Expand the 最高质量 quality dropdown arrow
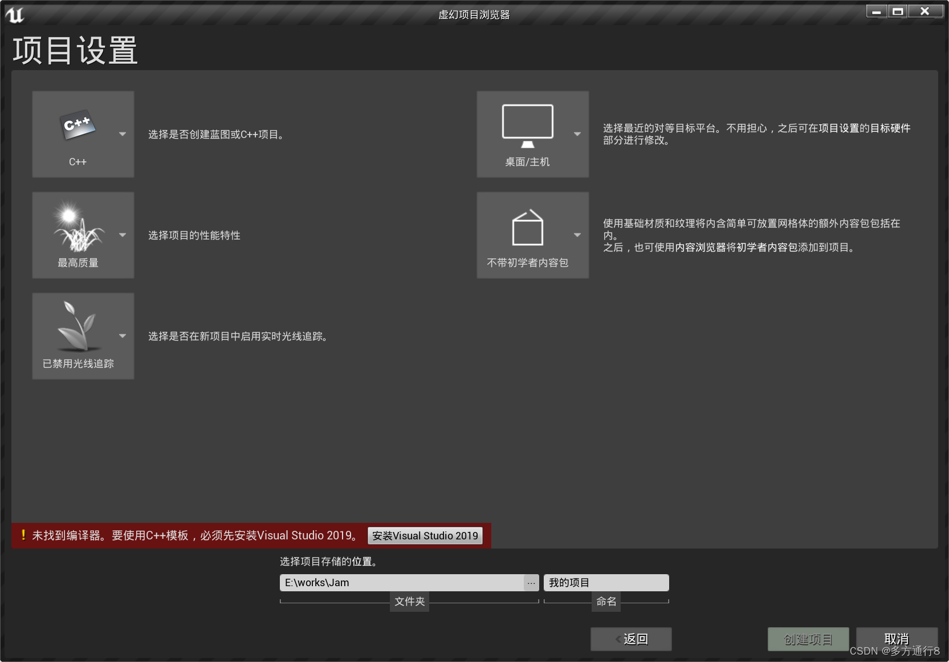949x662 pixels. tap(123, 235)
